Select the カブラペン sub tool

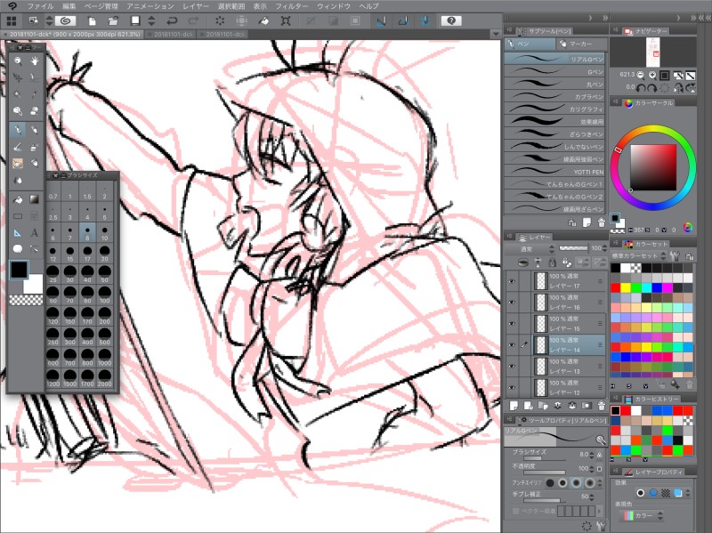(x=554, y=97)
